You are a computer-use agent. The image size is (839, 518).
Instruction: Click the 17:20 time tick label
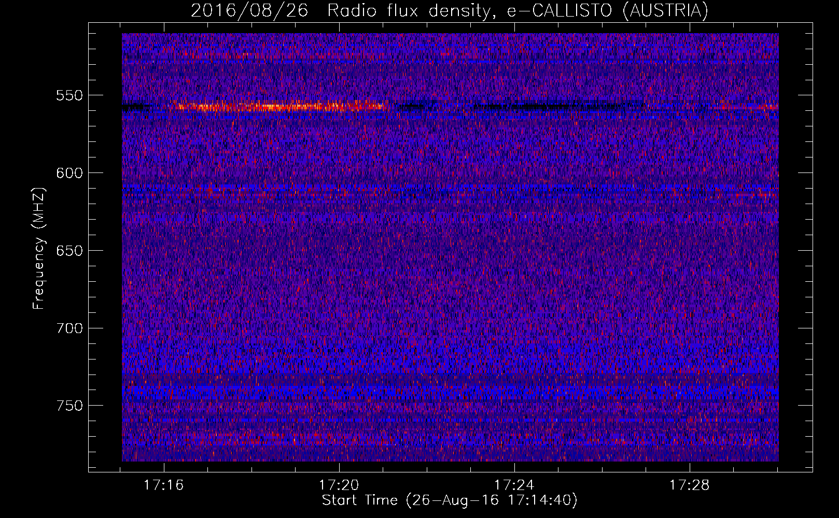(339, 485)
